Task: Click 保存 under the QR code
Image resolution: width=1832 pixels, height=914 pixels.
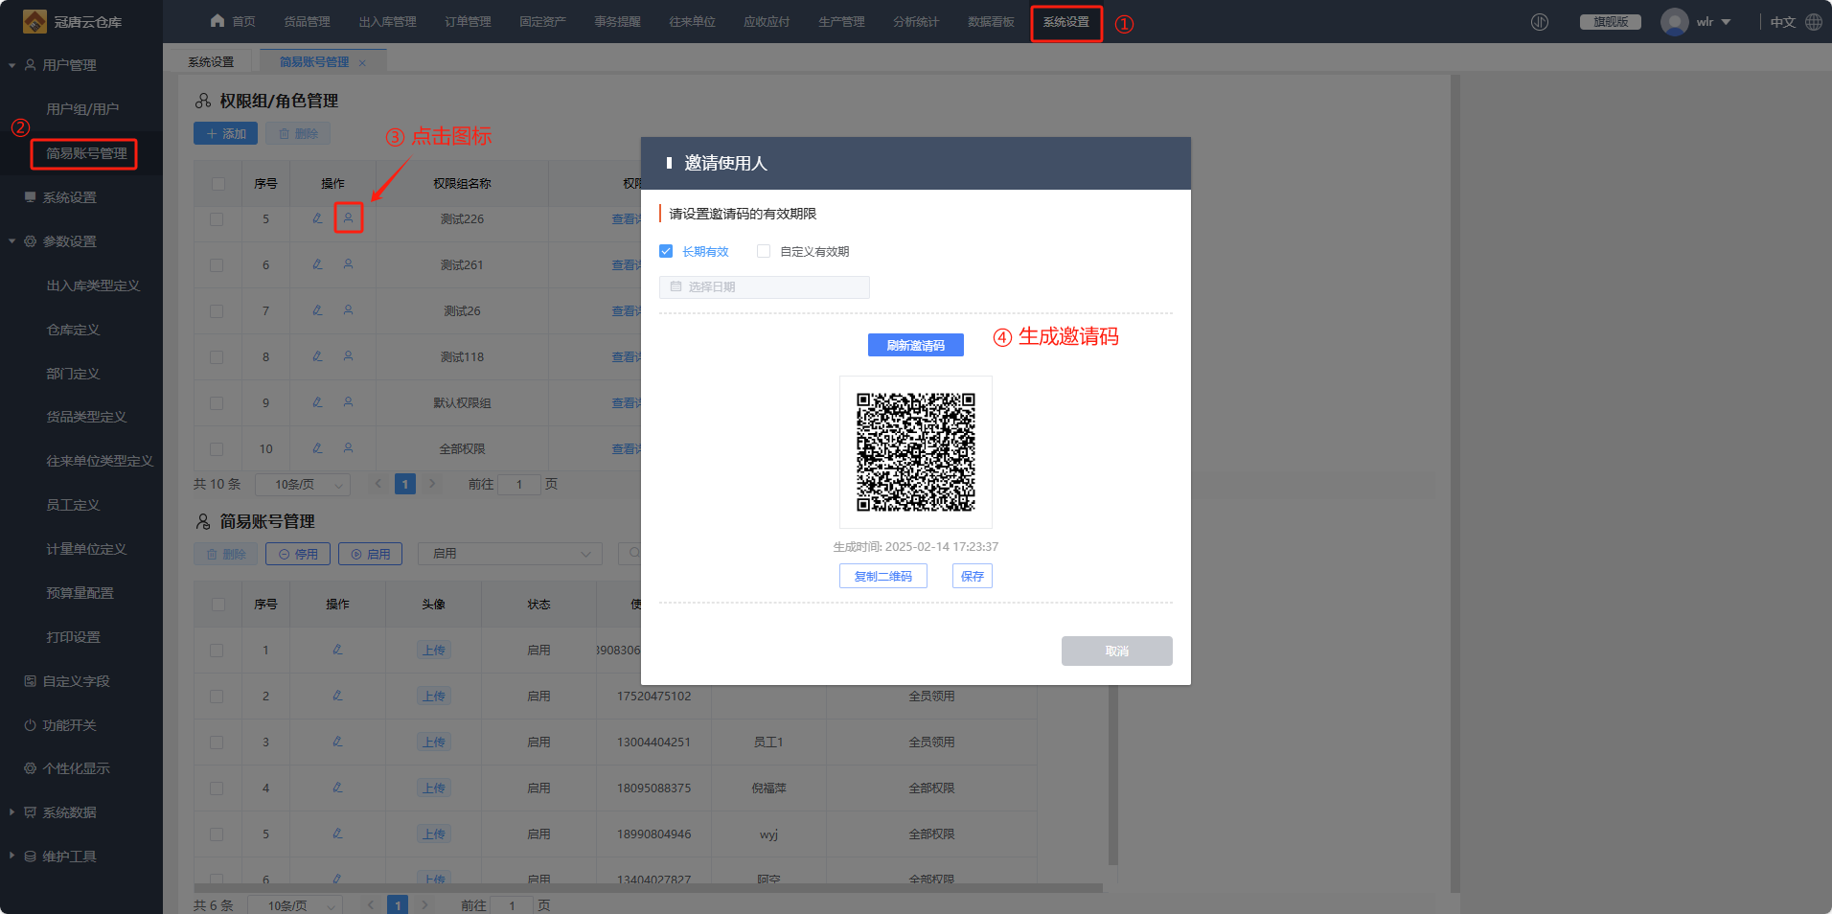Action: coord(972,576)
